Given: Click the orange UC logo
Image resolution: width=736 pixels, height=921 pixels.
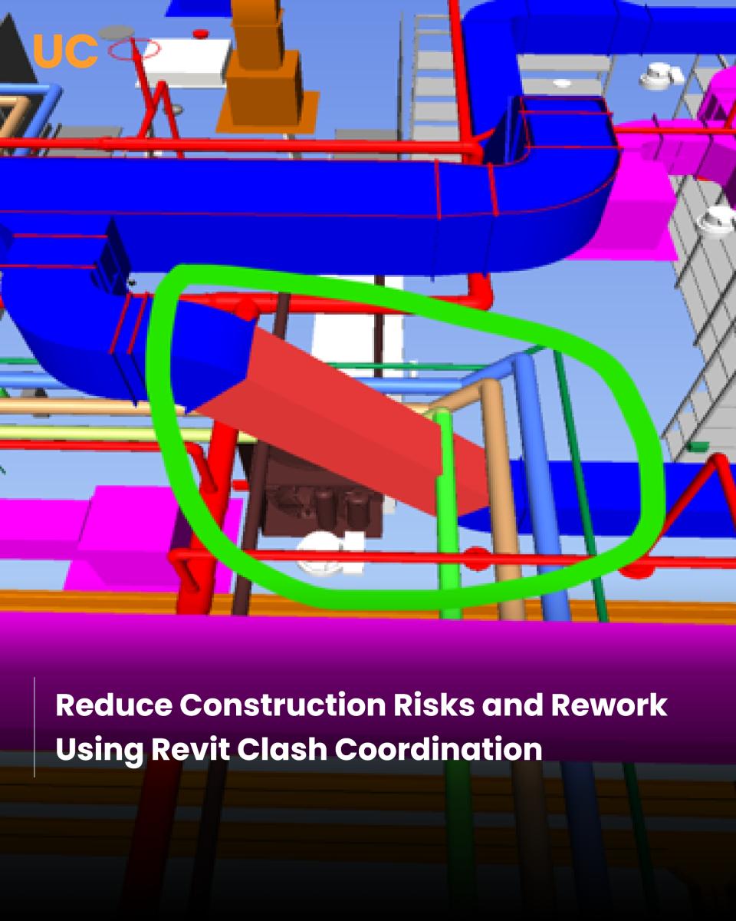Looking at the screenshot, I should pyautogui.click(x=66, y=51).
